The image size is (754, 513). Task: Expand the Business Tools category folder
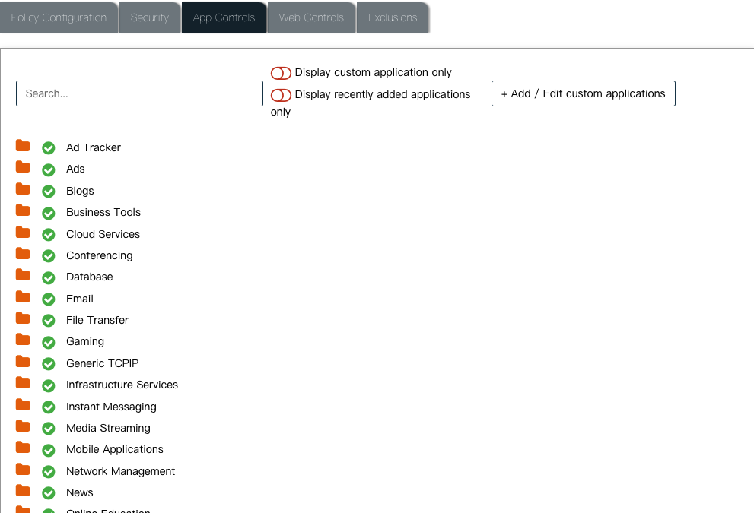pos(23,211)
